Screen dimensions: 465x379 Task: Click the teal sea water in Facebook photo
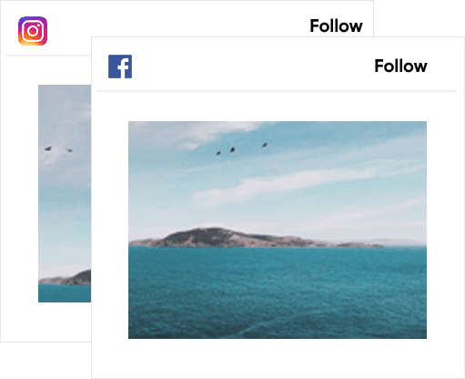point(278,292)
